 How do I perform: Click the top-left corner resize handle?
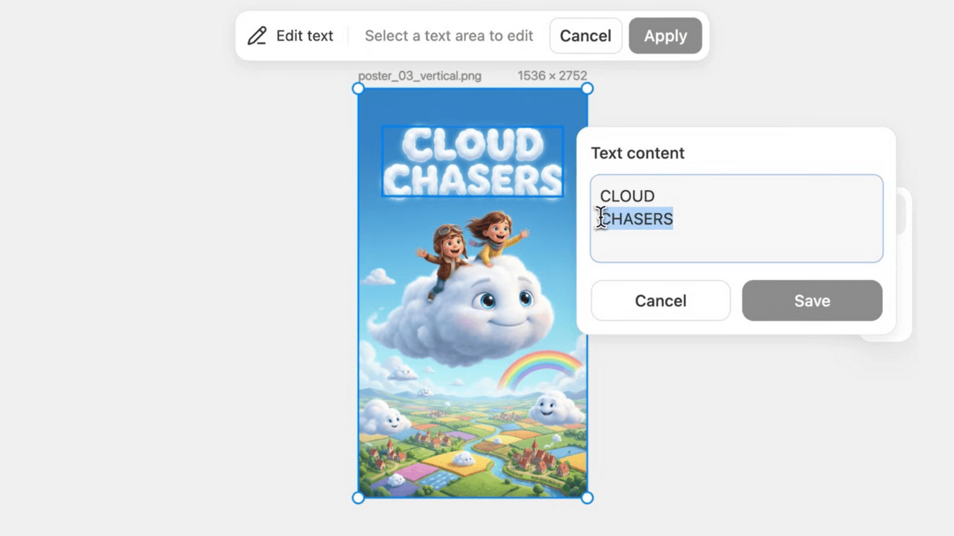pyautogui.click(x=358, y=89)
